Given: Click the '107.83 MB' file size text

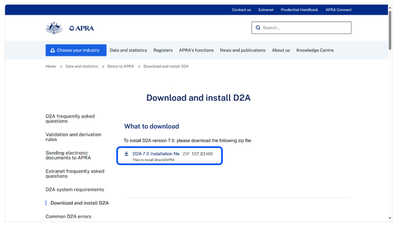Looking at the screenshot, I should (x=202, y=154).
